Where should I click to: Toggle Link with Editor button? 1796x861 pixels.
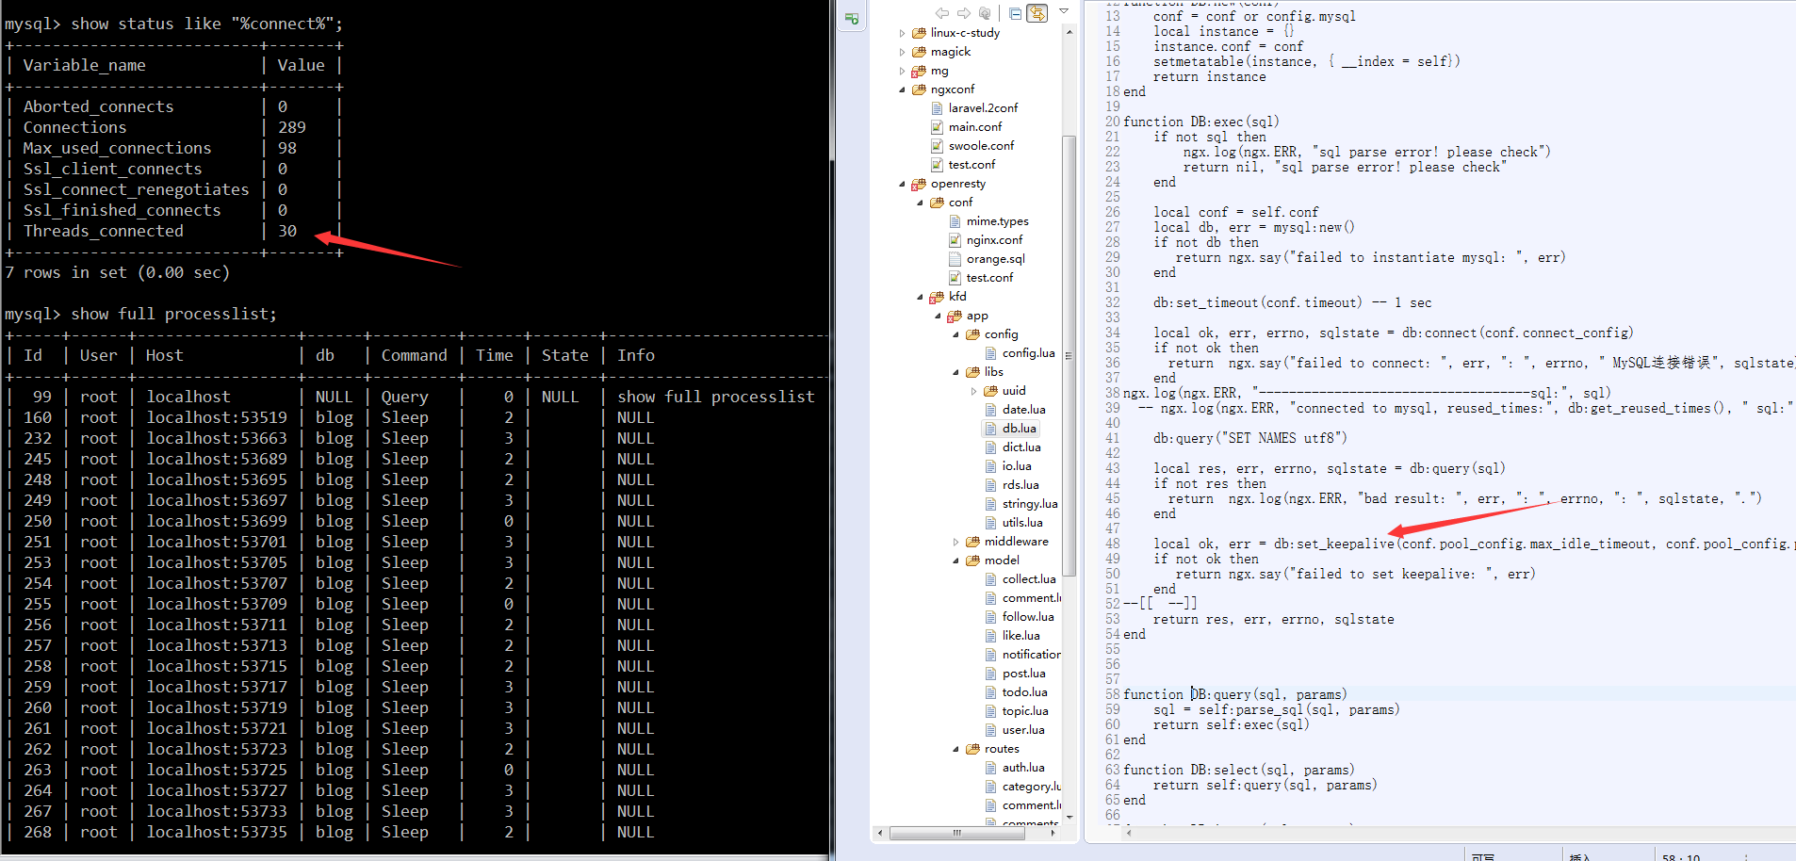point(1037,13)
